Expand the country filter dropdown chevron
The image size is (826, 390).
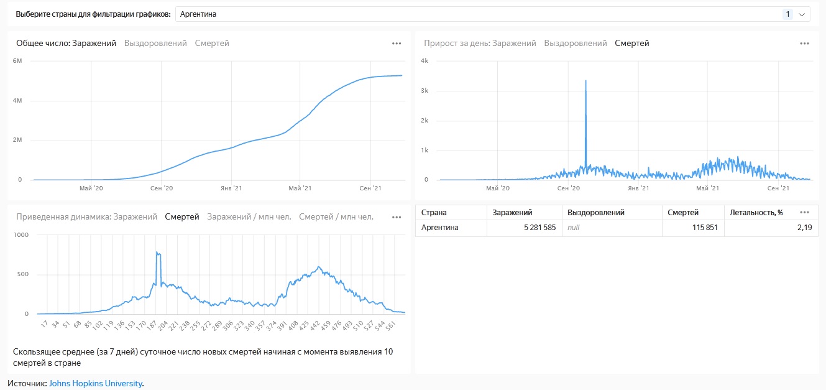[802, 14]
